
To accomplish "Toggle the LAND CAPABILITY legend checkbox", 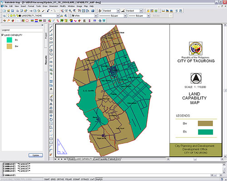I will pos(2,35).
